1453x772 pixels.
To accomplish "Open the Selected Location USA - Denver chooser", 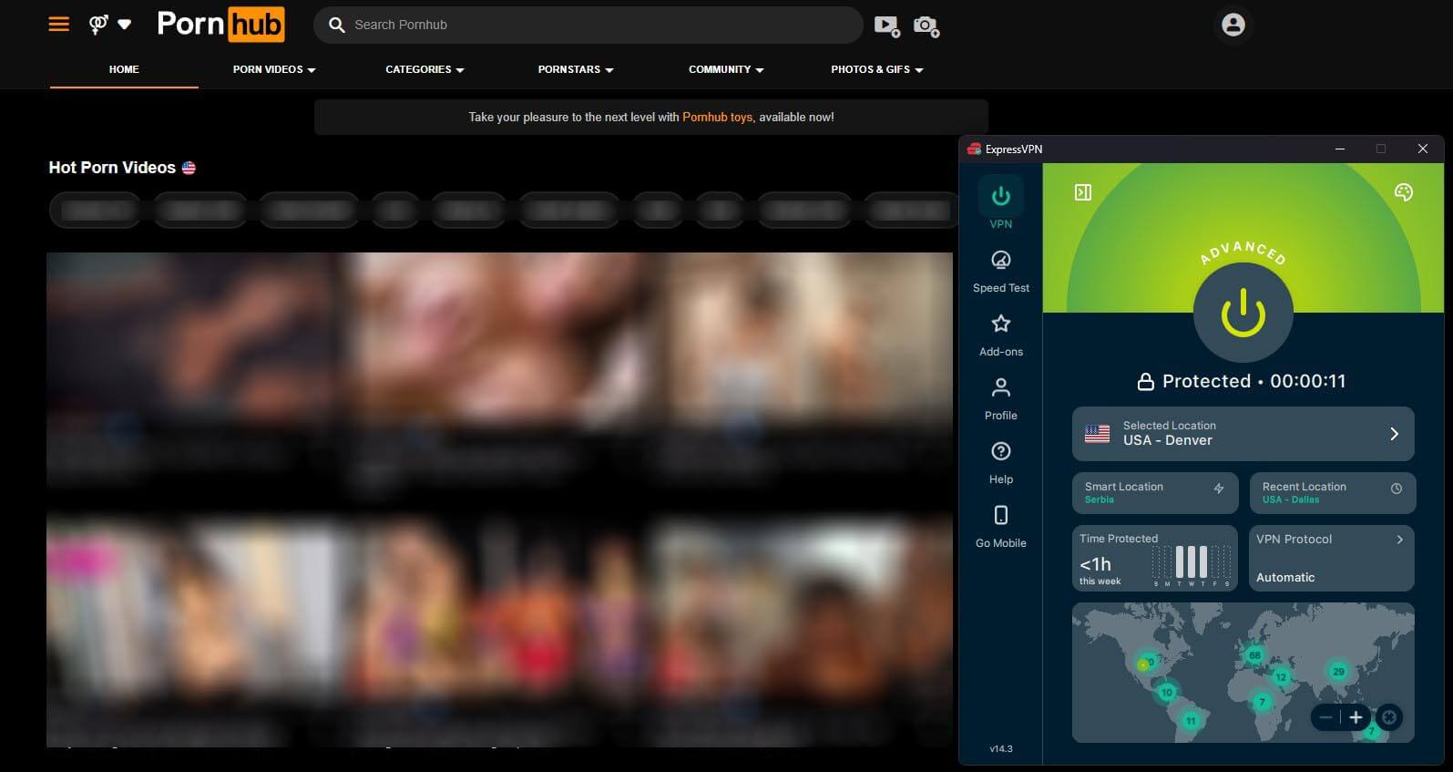I will [x=1243, y=434].
